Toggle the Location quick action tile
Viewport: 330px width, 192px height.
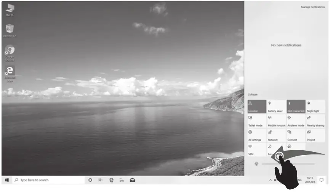[257, 107]
